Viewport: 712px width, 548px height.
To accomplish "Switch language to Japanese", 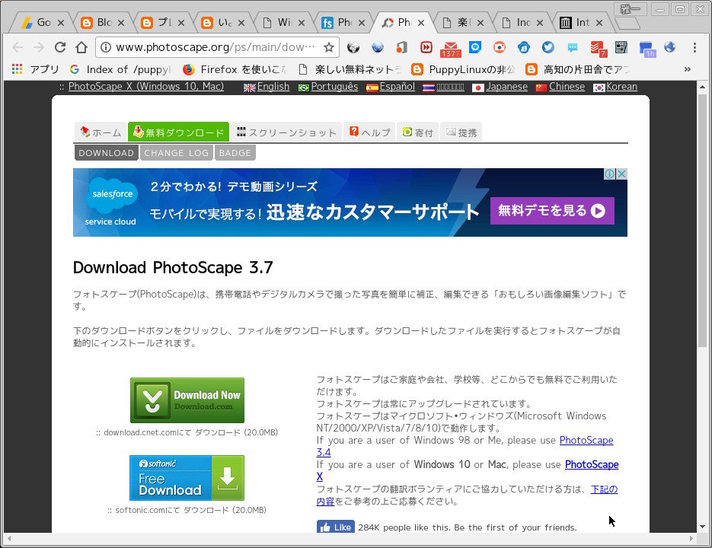I will point(506,86).
